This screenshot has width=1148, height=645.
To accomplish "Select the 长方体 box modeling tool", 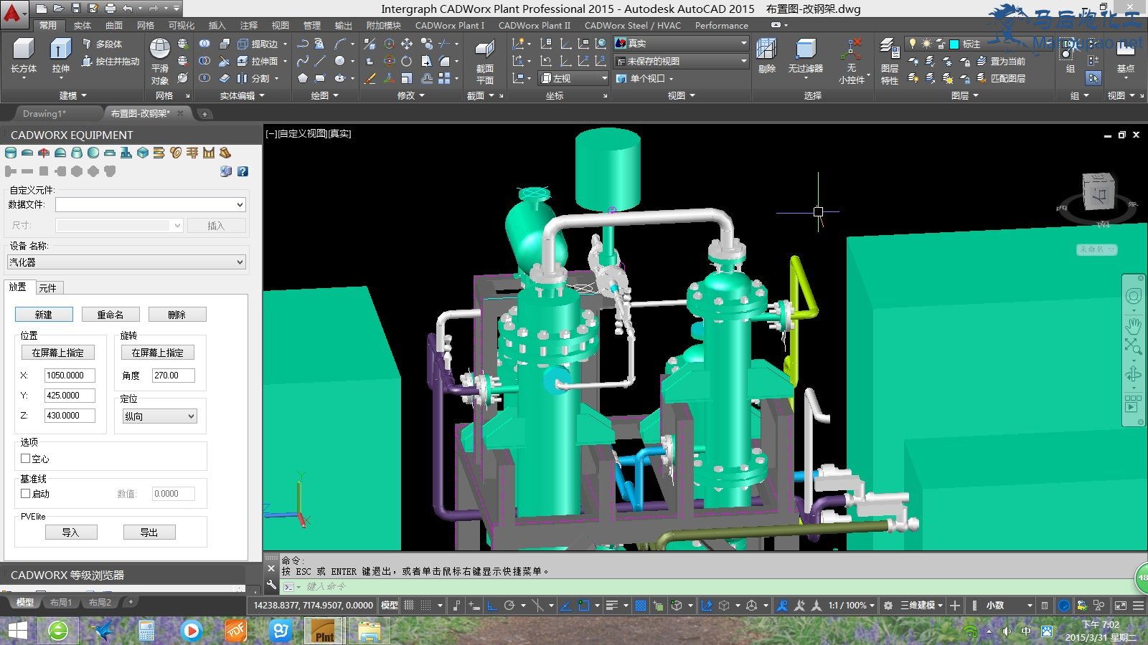I will pyautogui.click(x=24, y=56).
